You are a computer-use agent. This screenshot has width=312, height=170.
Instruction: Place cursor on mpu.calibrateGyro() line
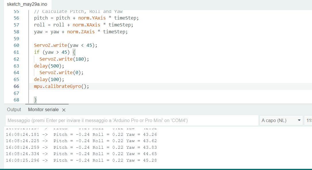click(61, 86)
